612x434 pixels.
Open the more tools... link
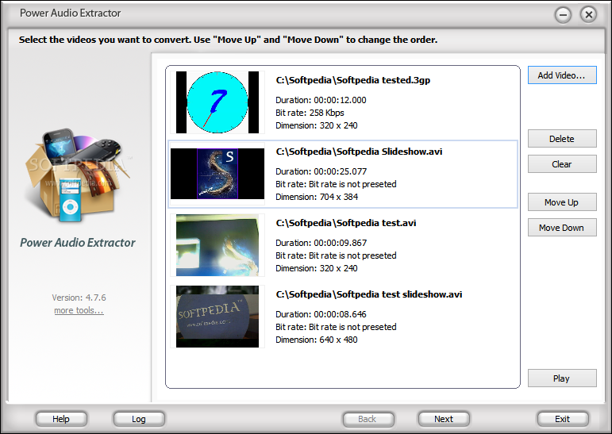(79, 310)
